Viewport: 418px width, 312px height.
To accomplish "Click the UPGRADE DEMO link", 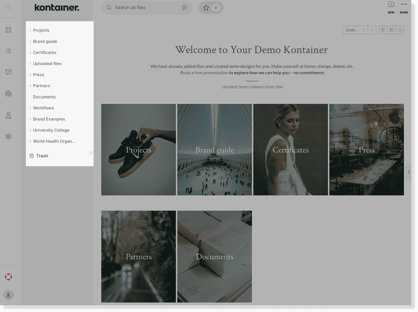I will pyautogui.click(x=234, y=87).
